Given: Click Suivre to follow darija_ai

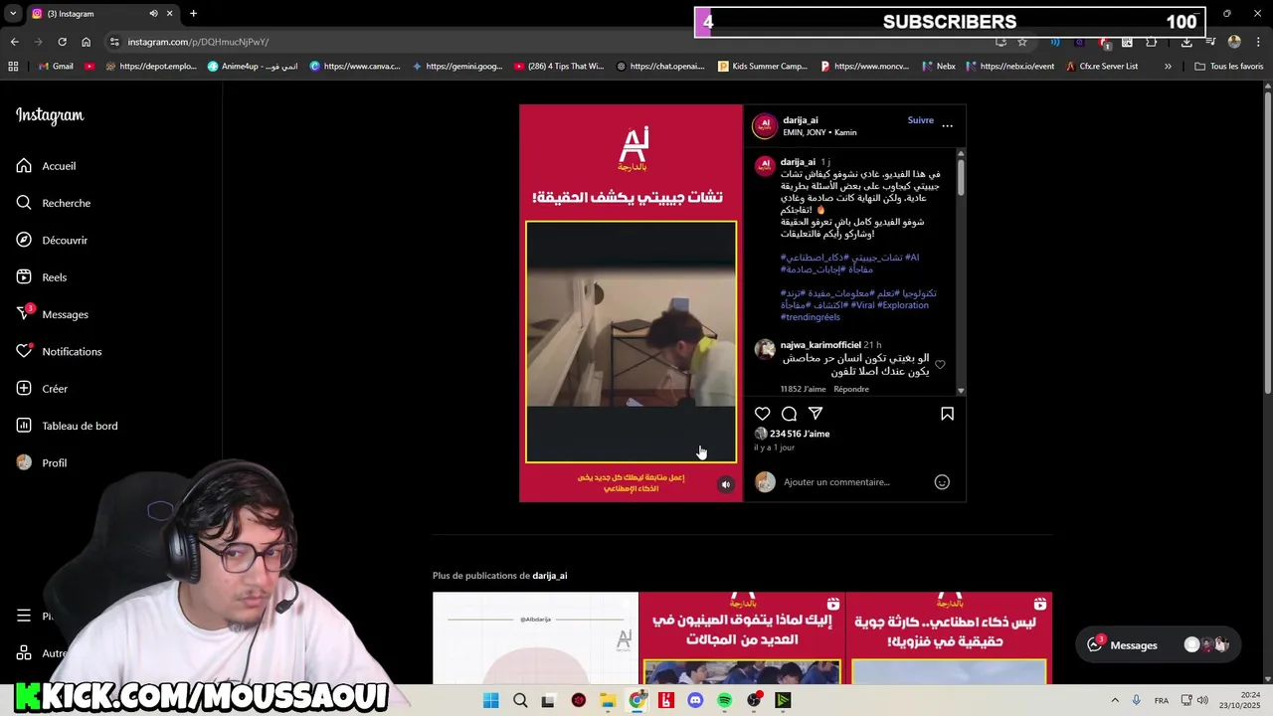Looking at the screenshot, I should coord(920,120).
